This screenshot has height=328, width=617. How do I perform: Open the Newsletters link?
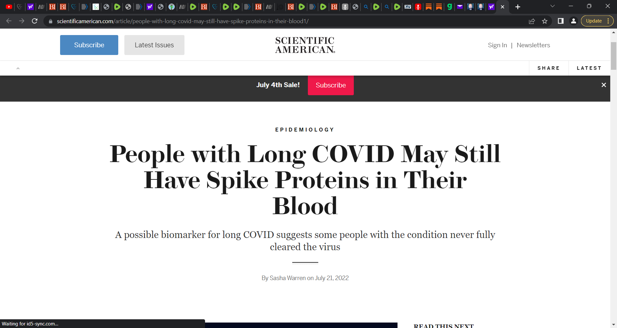[533, 45]
